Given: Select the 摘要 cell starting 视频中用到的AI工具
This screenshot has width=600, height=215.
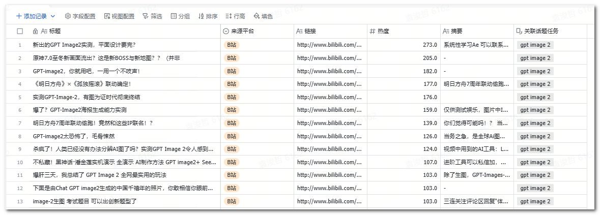Looking at the screenshot, I should [477, 149].
